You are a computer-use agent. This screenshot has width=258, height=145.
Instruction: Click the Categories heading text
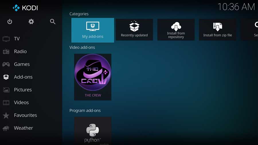coord(79,14)
